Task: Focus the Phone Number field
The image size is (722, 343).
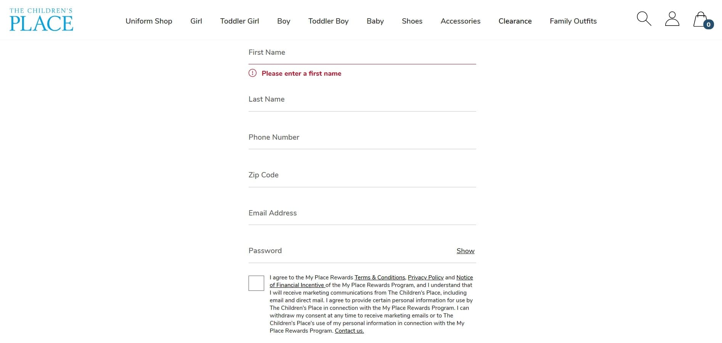Action: tap(362, 138)
